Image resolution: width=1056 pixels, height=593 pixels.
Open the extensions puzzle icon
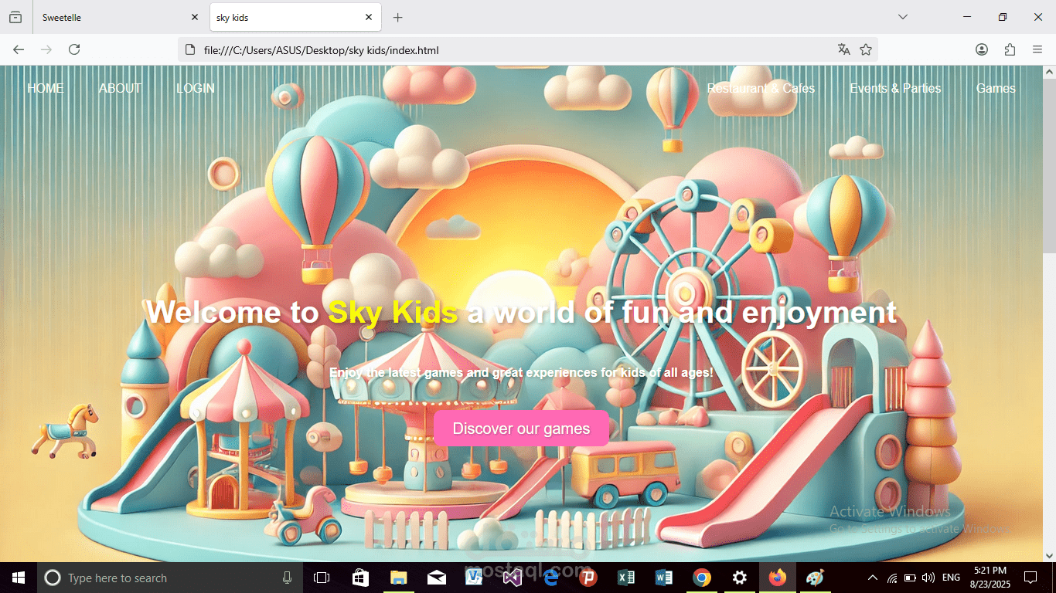click(1010, 49)
